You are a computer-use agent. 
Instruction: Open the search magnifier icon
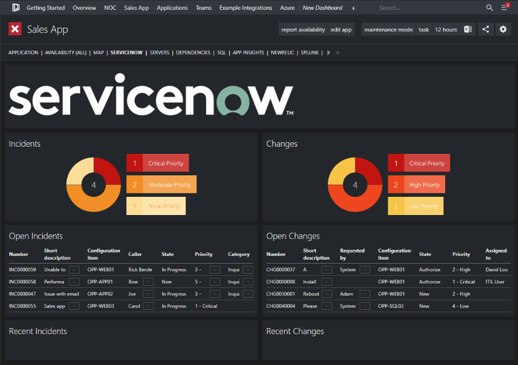(x=489, y=8)
